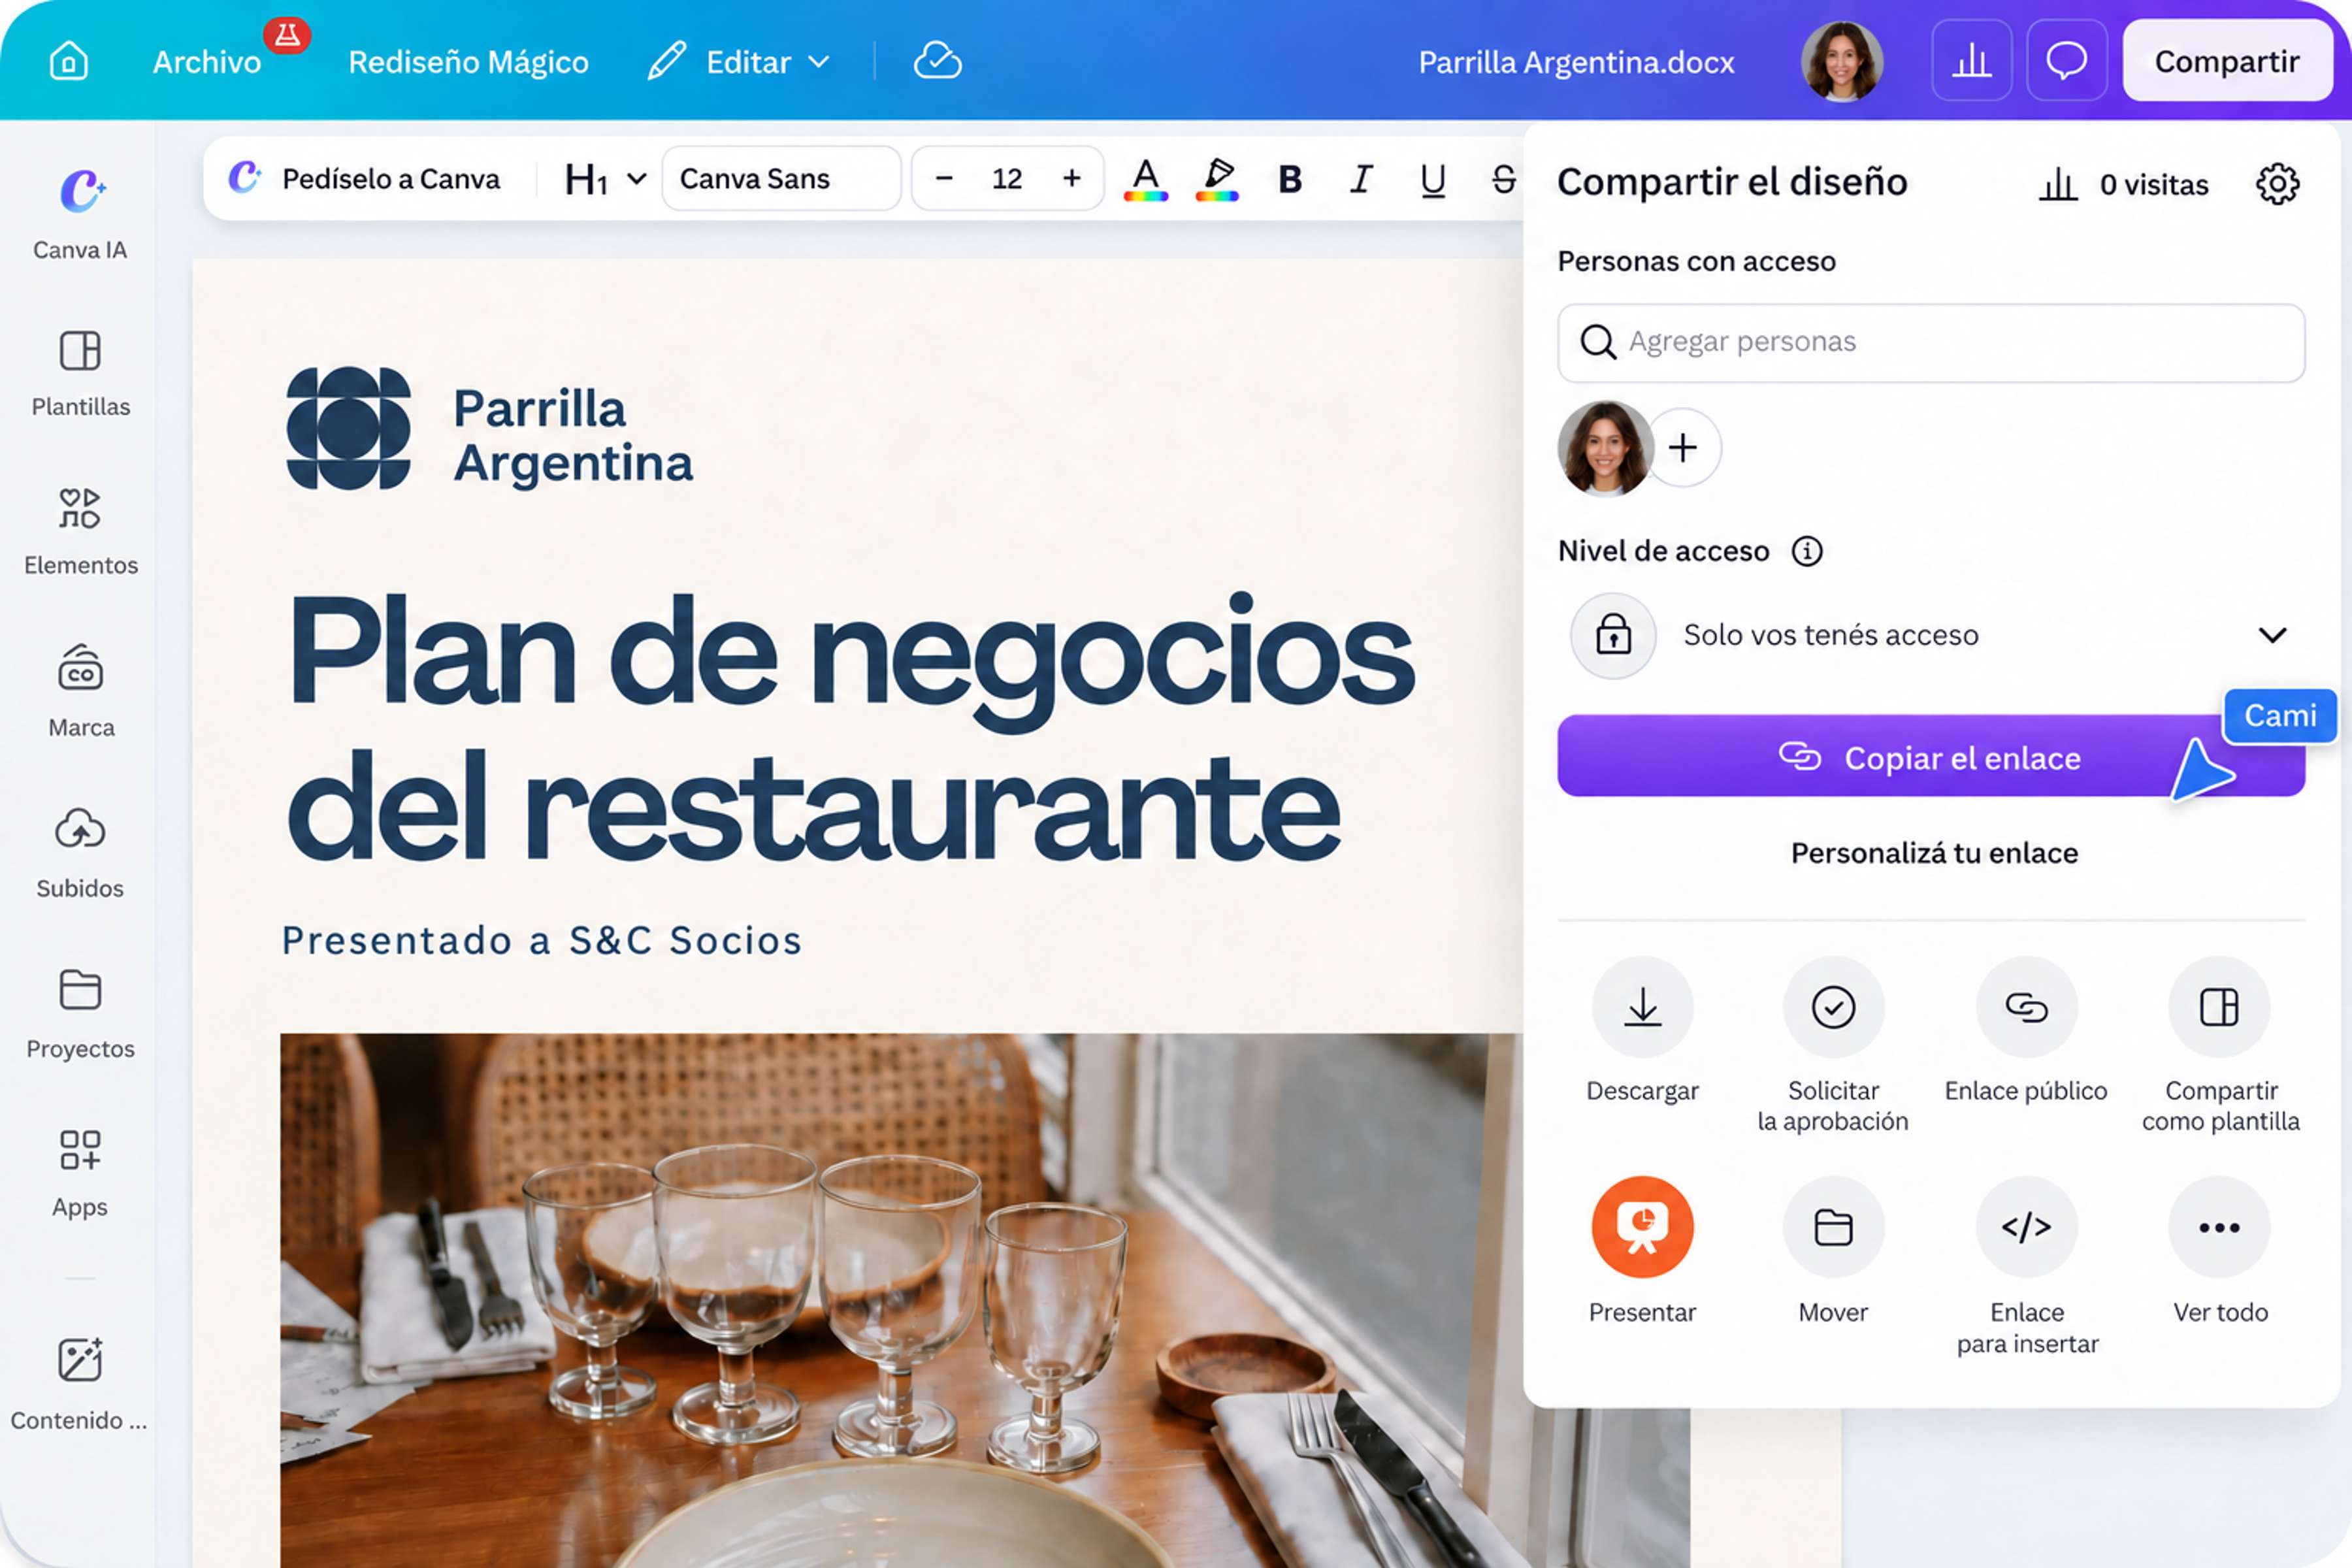Click the cloud save status icon
This screenshot has width=2352, height=1568.
point(937,61)
